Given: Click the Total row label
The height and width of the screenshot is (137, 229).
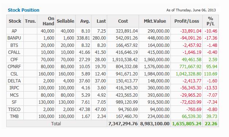Looking at the screenshot, I should click(x=56, y=124).
